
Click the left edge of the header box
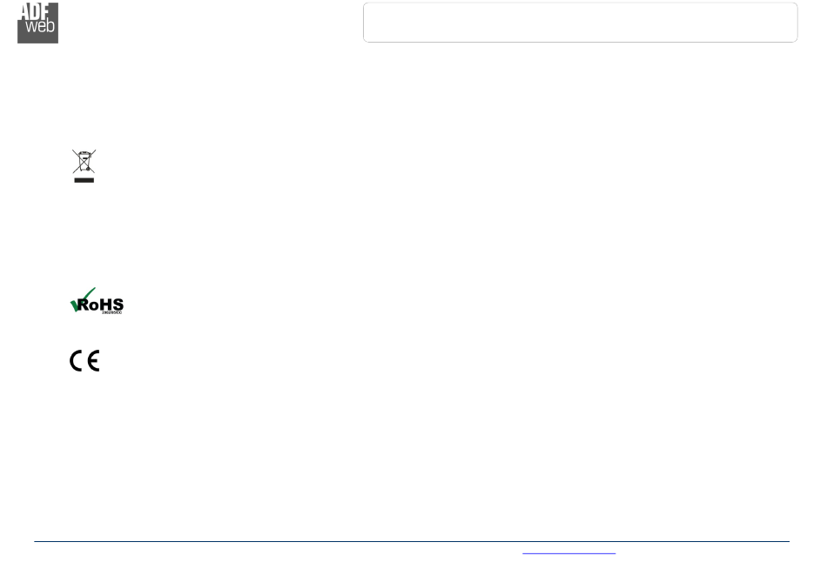click(364, 22)
